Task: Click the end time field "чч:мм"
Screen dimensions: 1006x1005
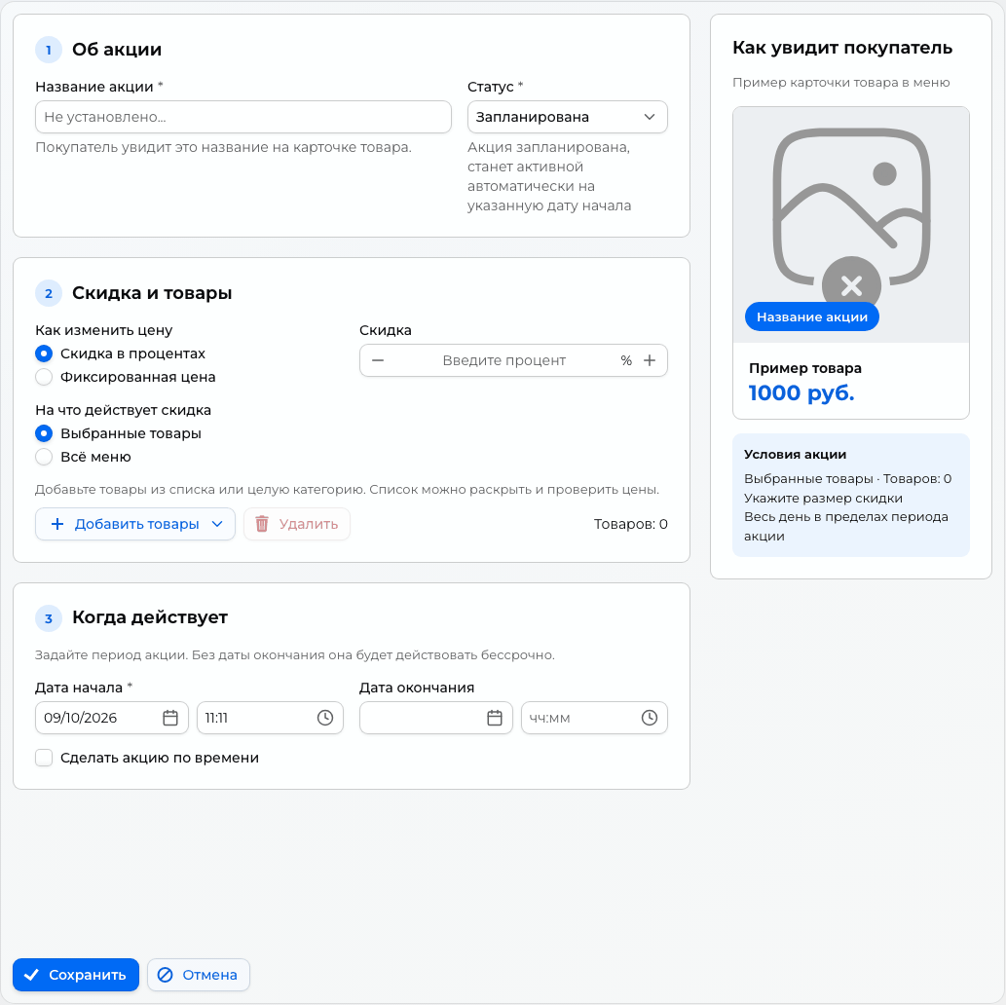Action: [594, 718]
